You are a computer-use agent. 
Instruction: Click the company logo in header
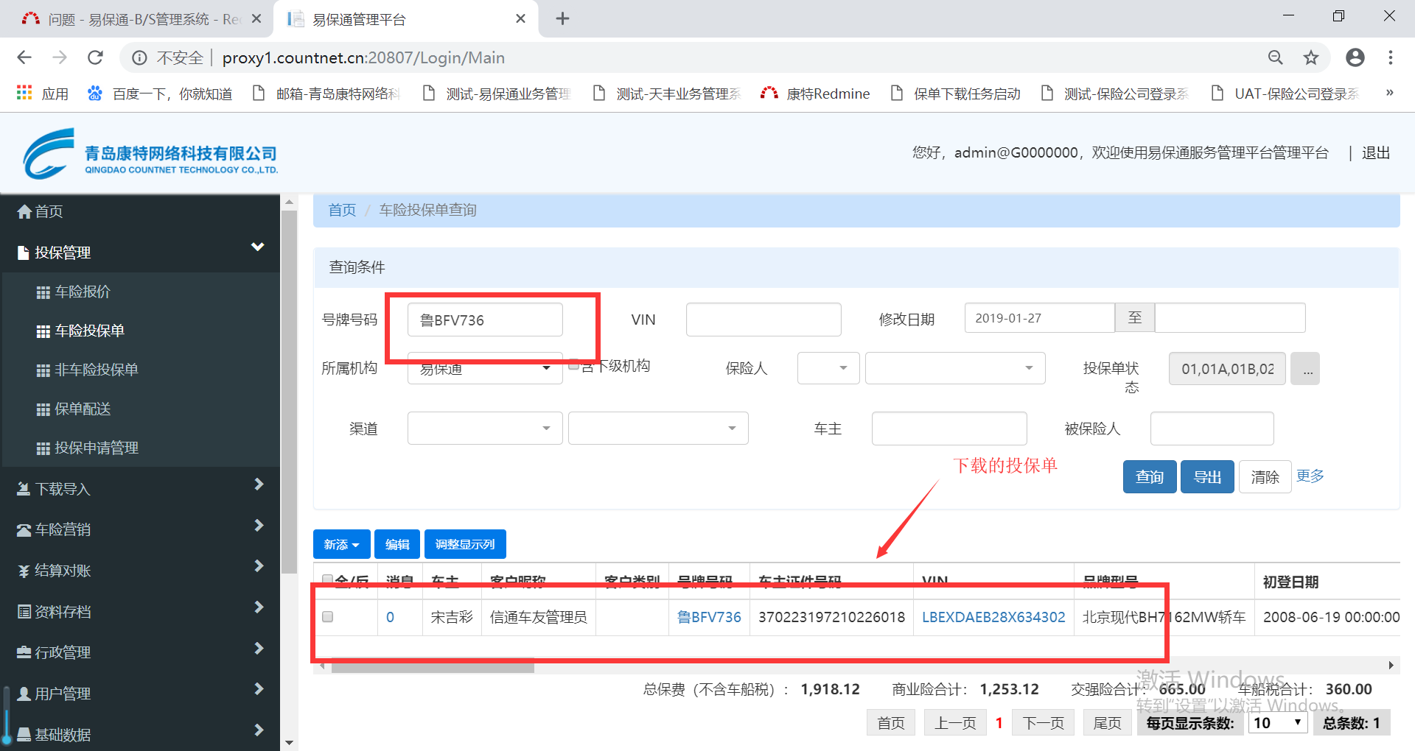(x=49, y=154)
